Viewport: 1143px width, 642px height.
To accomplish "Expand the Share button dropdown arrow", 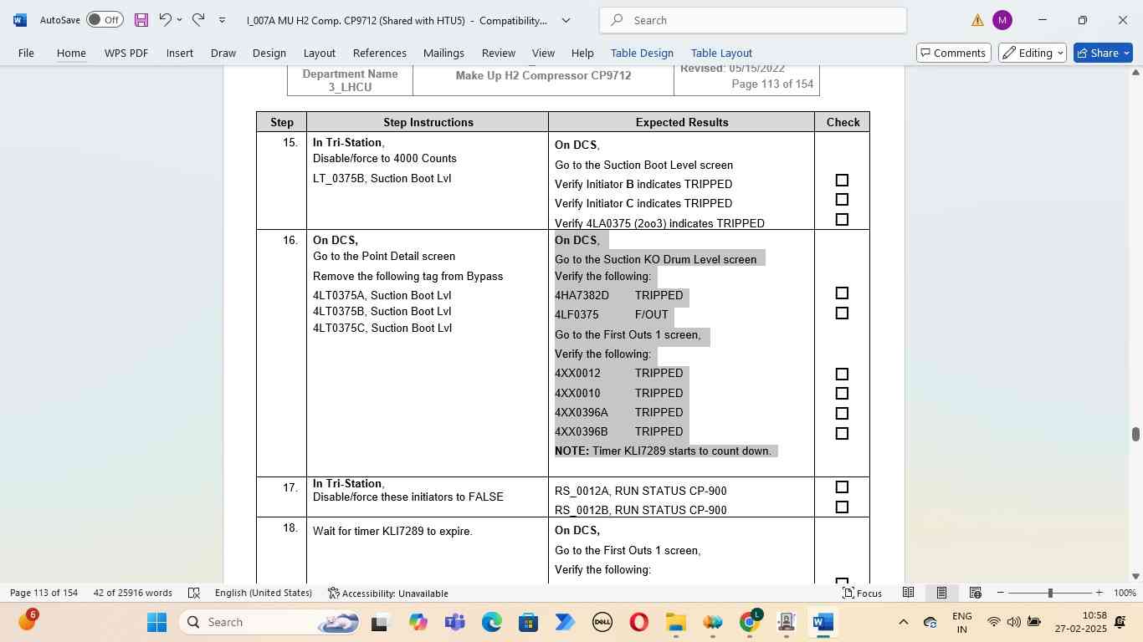I will (x=1126, y=53).
